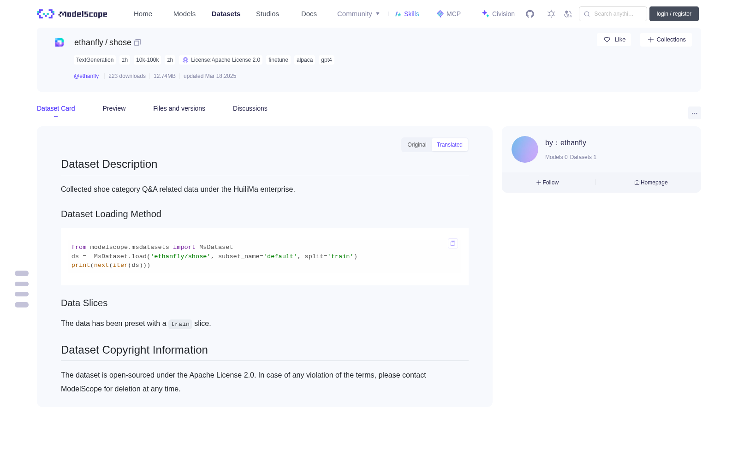The image size is (738, 461).
Task: Open the @ethanfly profile link
Action: tap(86, 76)
